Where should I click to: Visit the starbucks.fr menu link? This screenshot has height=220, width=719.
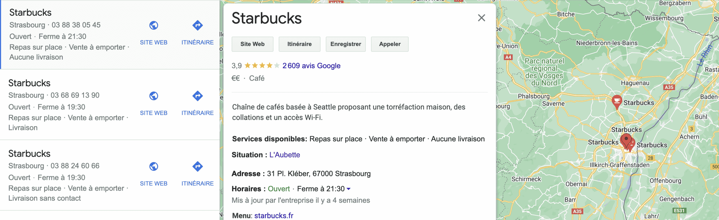pyautogui.click(x=274, y=216)
